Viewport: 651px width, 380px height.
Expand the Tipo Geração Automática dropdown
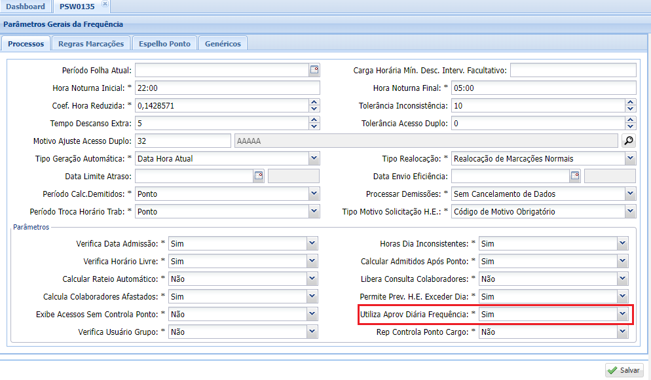tap(314, 158)
